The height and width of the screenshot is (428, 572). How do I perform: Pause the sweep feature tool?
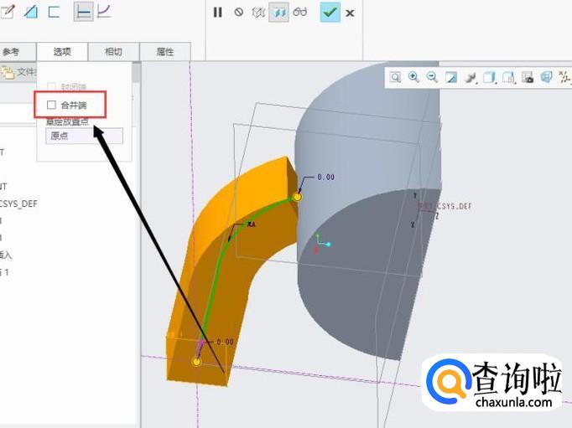[217, 13]
